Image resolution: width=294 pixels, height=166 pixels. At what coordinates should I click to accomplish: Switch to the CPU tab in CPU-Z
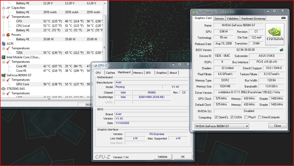[98, 73]
